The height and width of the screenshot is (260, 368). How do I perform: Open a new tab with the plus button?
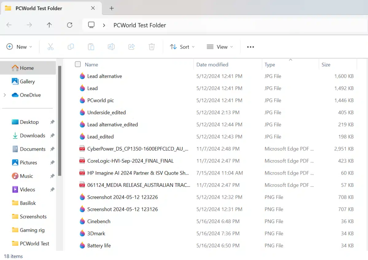pyautogui.click(x=111, y=8)
